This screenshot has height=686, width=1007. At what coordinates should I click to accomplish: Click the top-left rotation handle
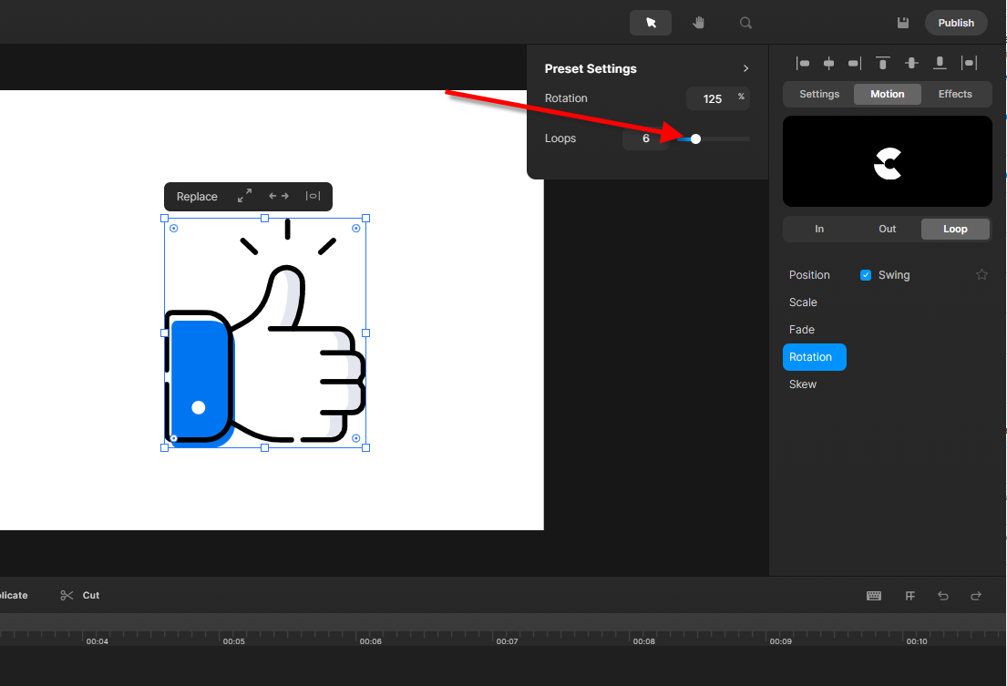click(173, 229)
